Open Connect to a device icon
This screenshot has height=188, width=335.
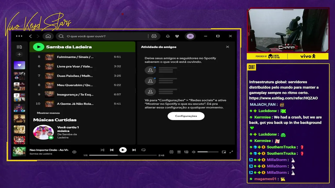click(x=186, y=152)
